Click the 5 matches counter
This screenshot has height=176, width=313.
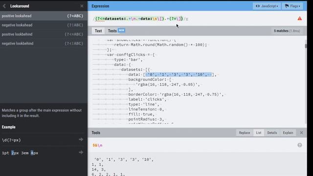[287, 31]
